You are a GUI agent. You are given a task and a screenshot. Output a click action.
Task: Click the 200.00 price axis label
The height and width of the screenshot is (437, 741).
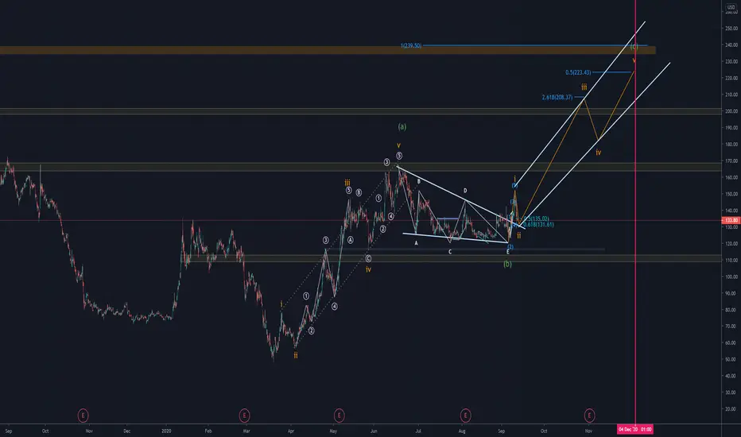point(731,111)
